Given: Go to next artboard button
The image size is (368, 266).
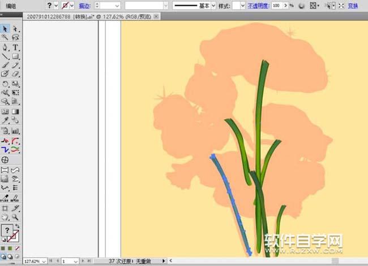Looking at the screenshot, I should [83, 260].
